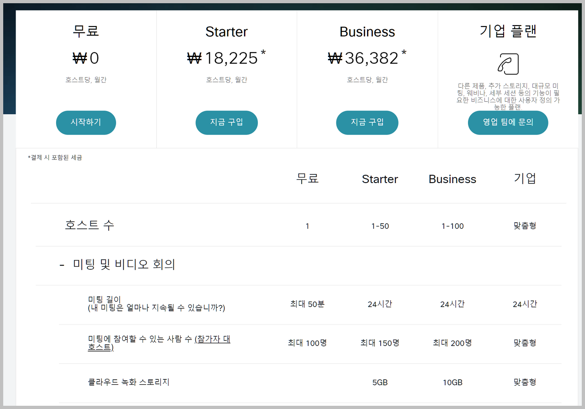Click 맞춤형 in the participants row
The width and height of the screenshot is (585, 409).
(525, 343)
